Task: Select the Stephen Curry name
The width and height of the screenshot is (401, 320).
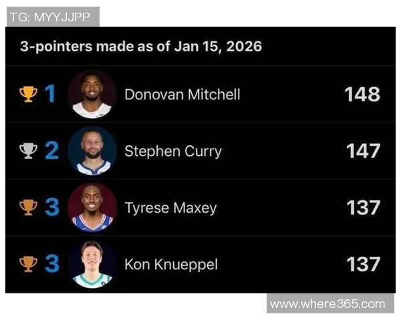Action: (x=172, y=151)
